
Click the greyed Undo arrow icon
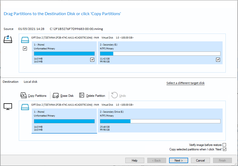pyautogui.click(x=114, y=95)
